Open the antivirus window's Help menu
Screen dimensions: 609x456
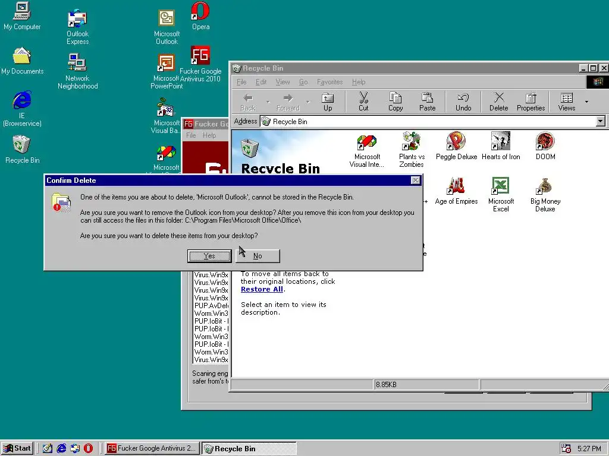(x=209, y=135)
